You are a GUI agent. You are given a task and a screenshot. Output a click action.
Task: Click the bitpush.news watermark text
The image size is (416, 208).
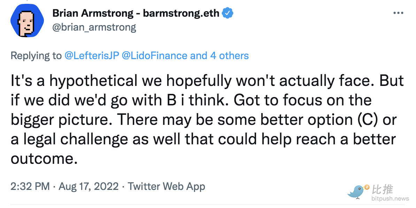390,199
